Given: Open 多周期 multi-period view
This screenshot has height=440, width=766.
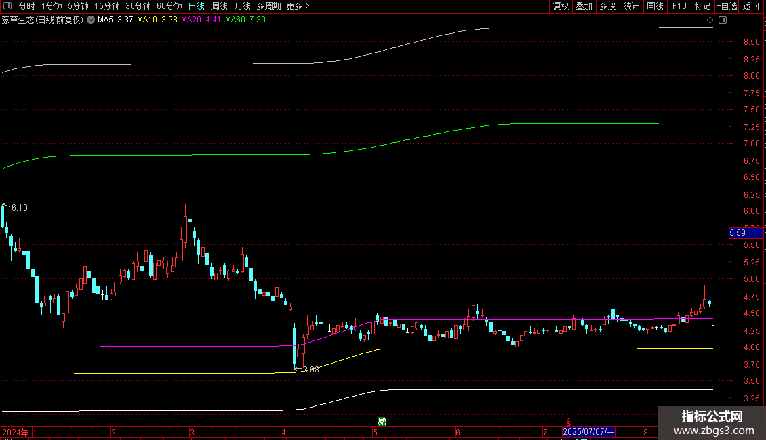Looking at the screenshot, I should [268, 6].
